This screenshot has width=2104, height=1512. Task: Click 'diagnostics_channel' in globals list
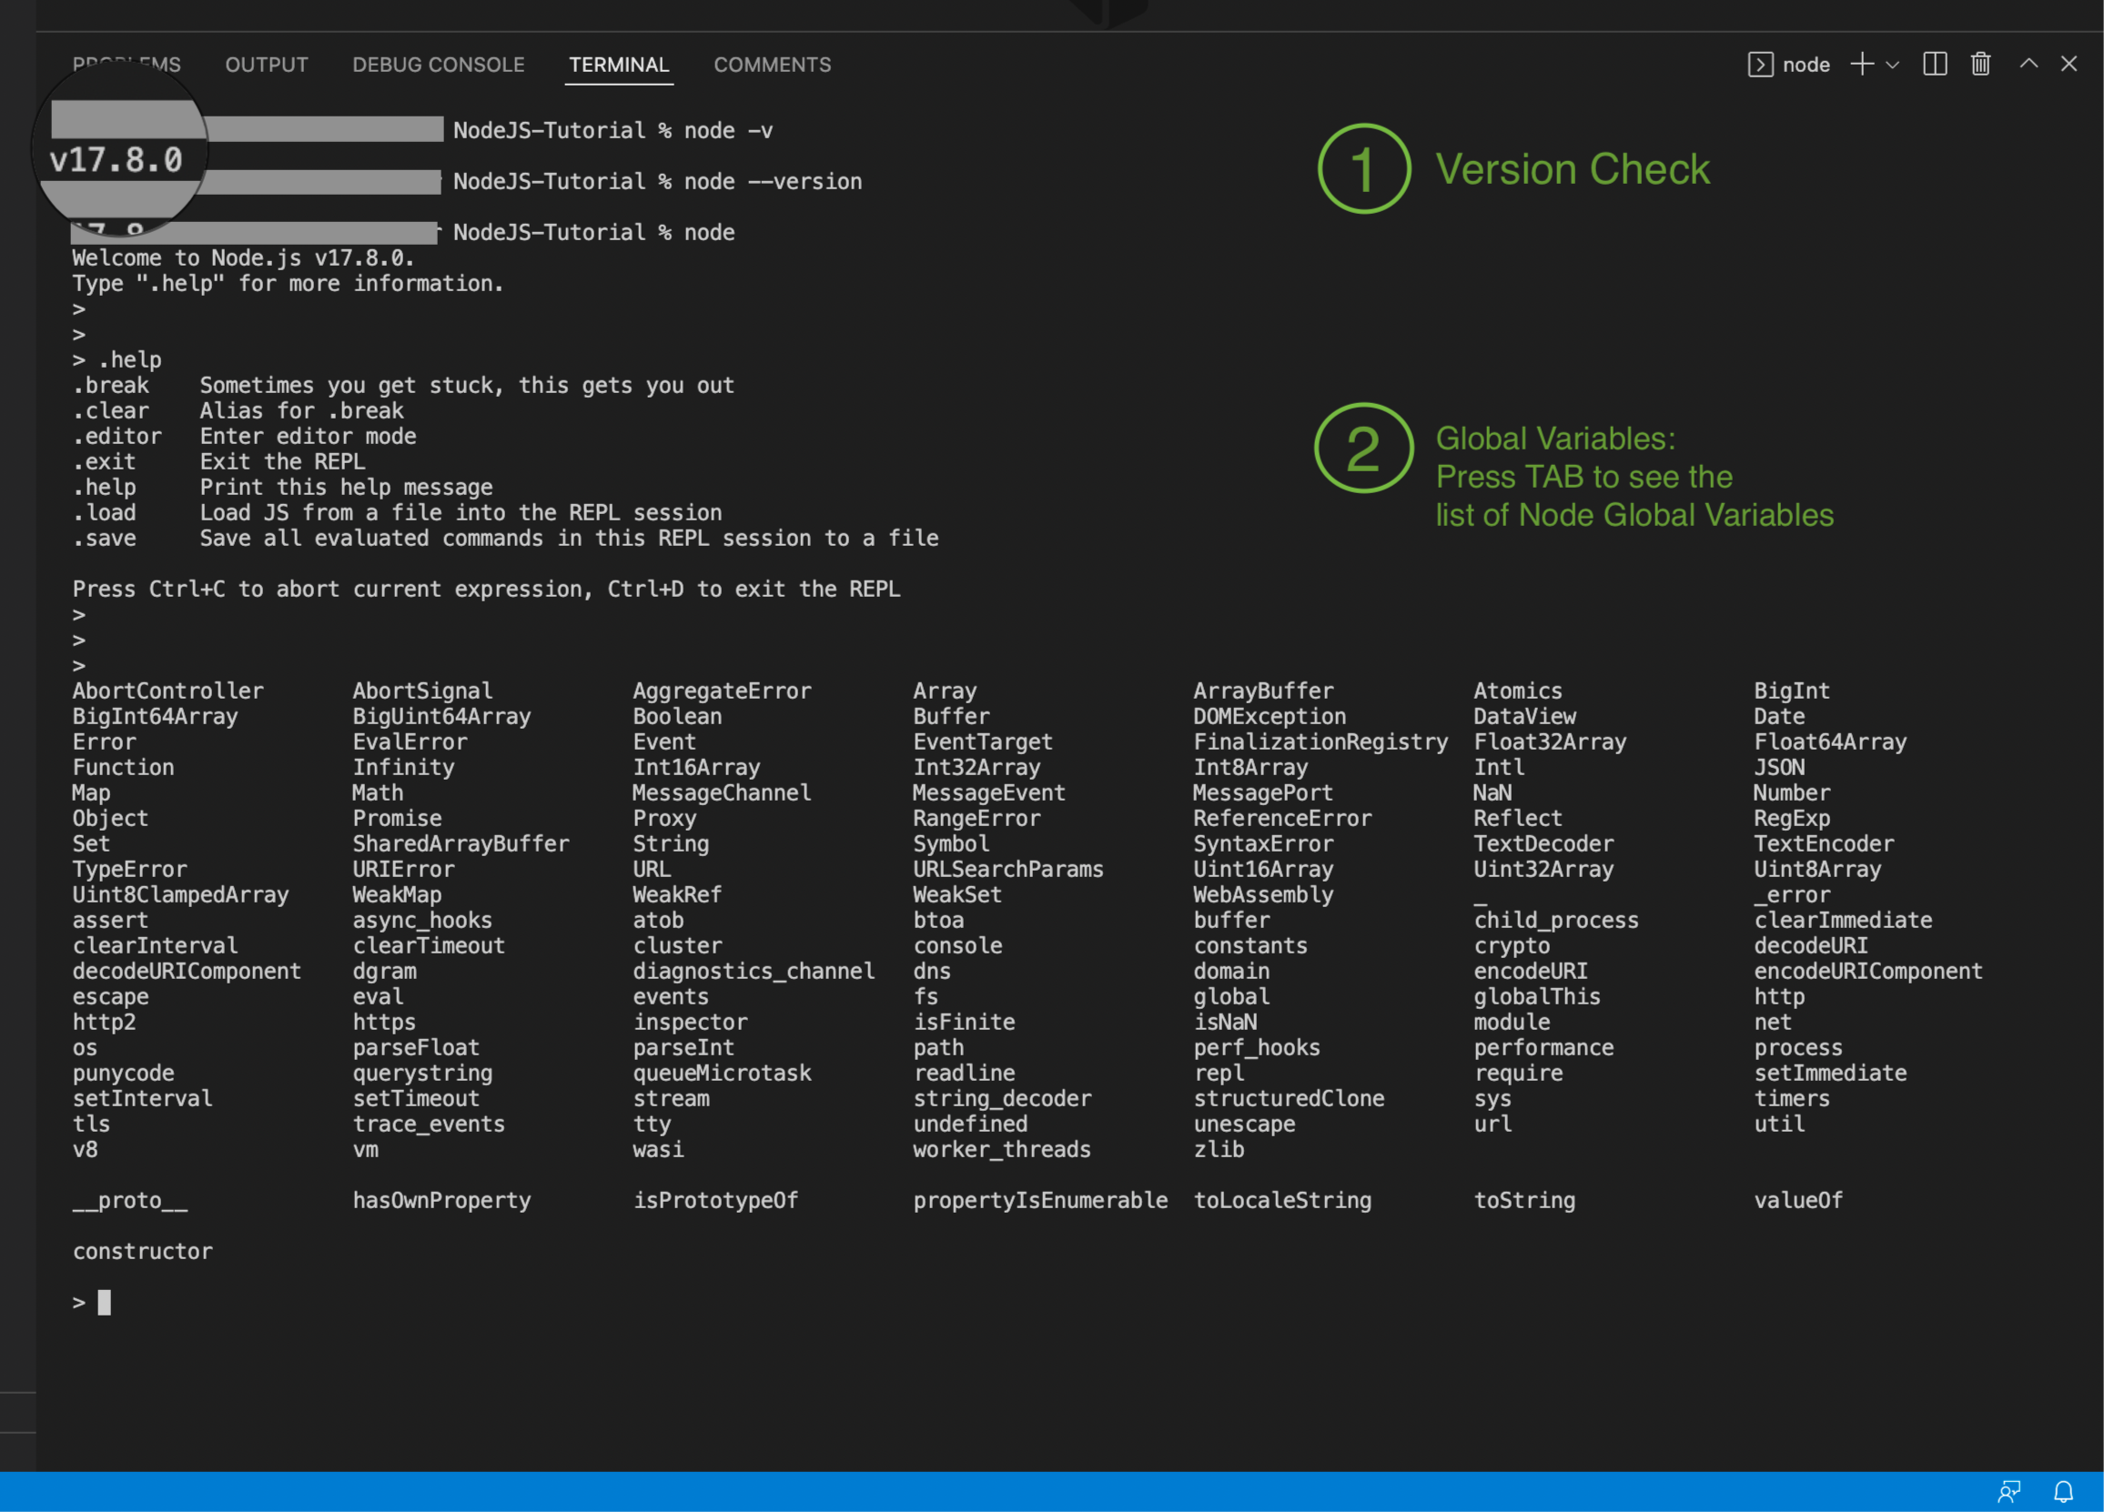pos(754,972)
